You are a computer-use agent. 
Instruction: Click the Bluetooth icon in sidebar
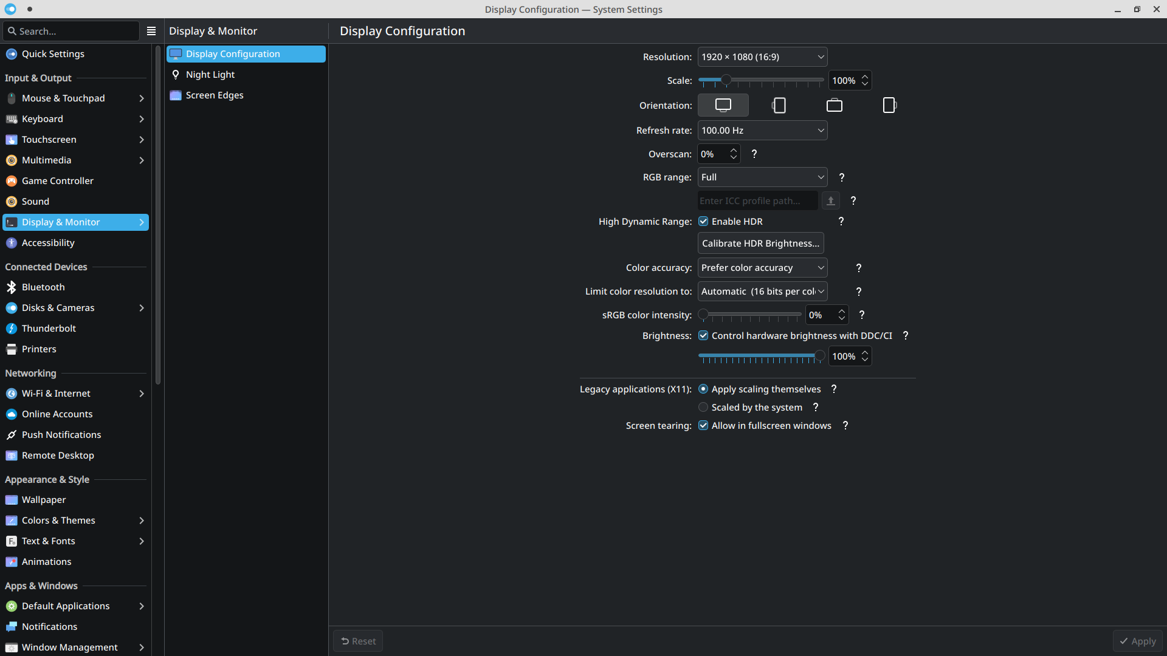click(12, 287)
